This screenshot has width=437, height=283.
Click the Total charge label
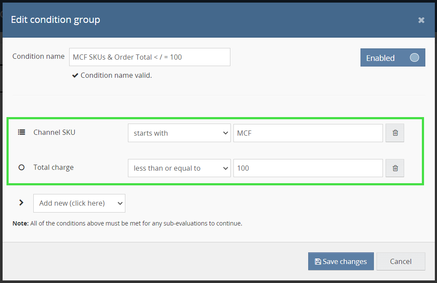click(54, 167)
